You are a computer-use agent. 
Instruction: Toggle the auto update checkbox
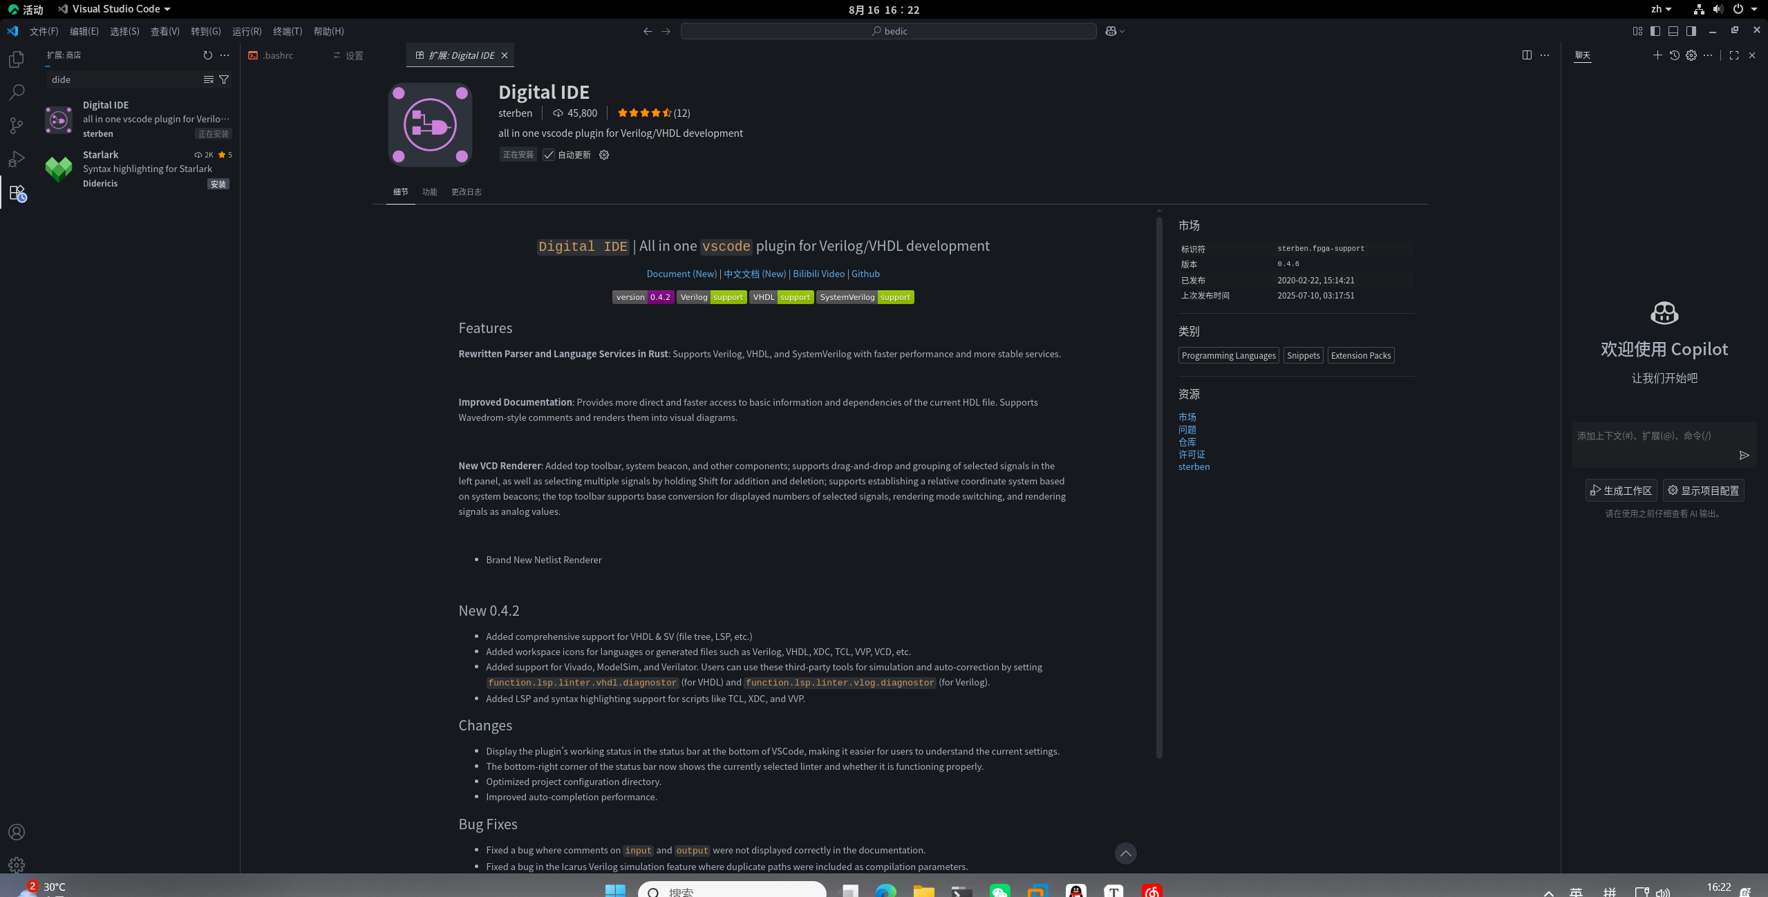click(x=549, y=155)
